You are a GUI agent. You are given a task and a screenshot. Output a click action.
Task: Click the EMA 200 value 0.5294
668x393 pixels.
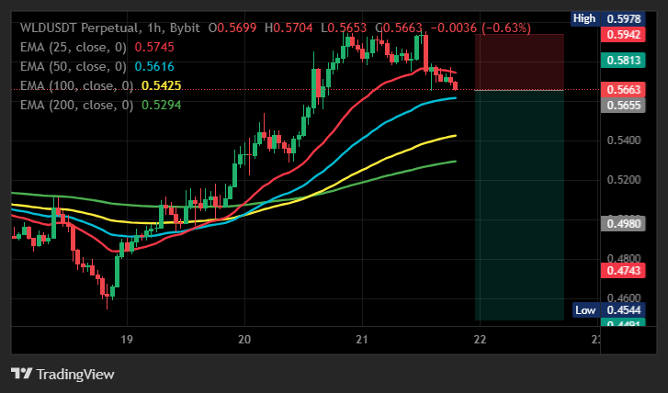tap(161, 105)
